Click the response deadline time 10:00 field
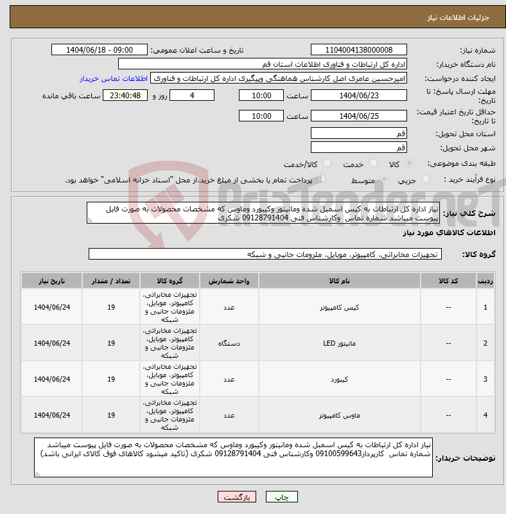The width and height of the screenshot is (506, 514). 261,95
